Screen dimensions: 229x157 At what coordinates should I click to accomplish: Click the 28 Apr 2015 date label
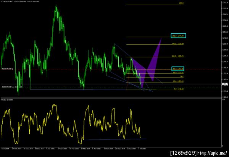click(x=108, y=149)
